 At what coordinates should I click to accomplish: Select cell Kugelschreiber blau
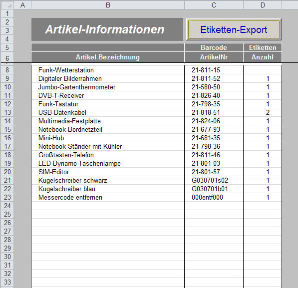tap(108, 189)
